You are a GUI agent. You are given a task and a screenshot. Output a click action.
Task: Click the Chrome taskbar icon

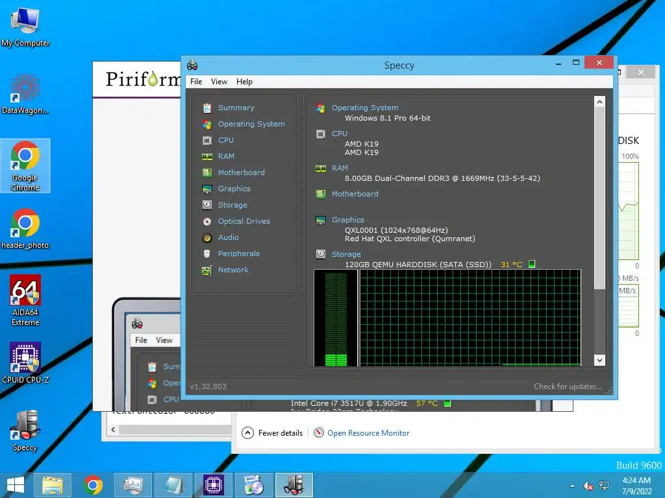pyautogui.click(x=93, y=485)
